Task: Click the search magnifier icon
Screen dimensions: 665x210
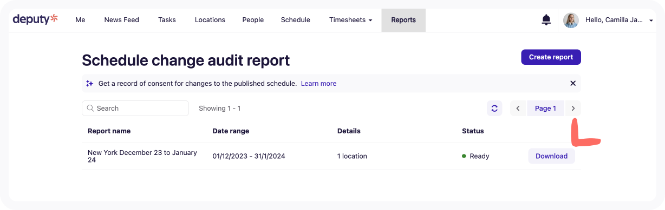Action: 90,108
